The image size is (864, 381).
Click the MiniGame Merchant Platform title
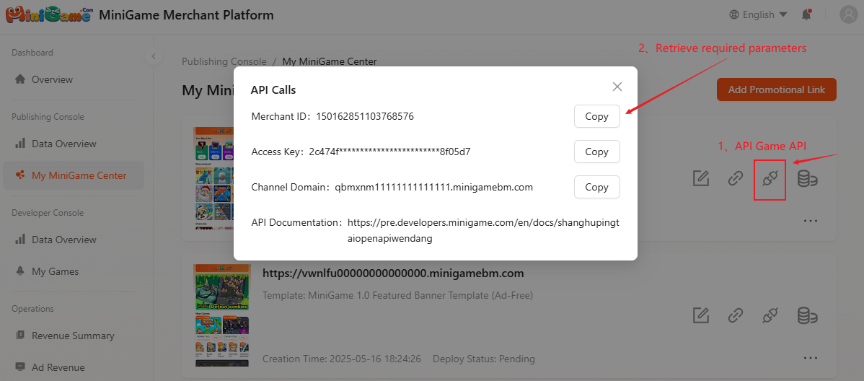click(x=186, y=15)
